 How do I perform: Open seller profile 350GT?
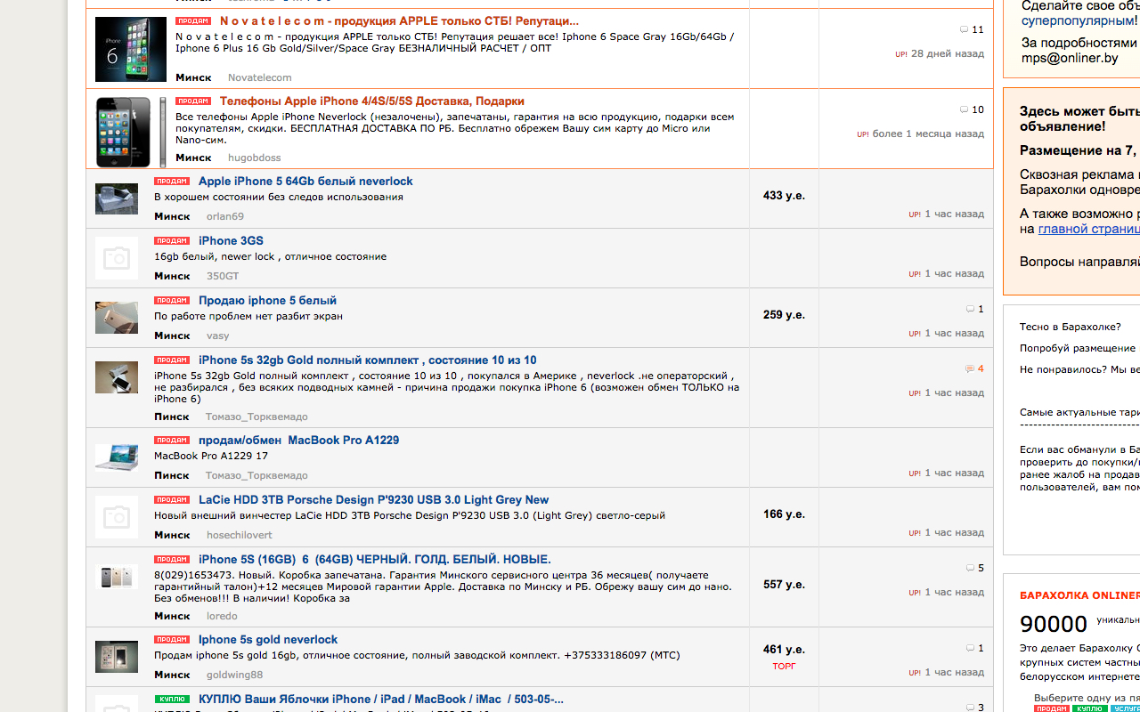click(x=223, y=276)
